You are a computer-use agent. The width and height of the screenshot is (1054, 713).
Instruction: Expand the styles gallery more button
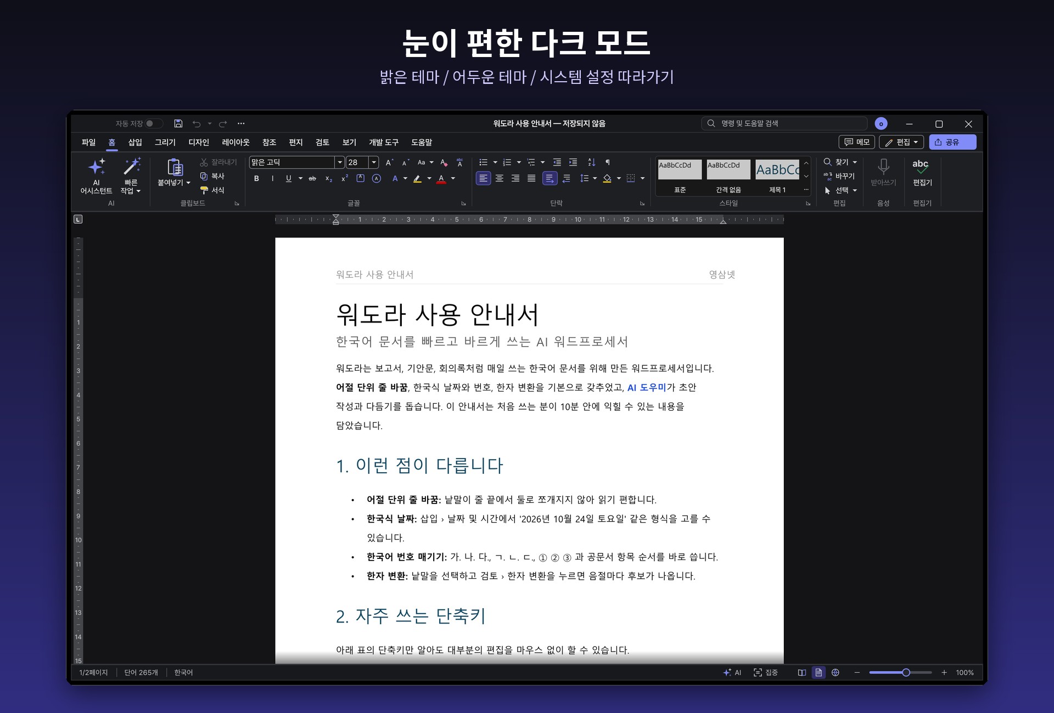point(806,190)
